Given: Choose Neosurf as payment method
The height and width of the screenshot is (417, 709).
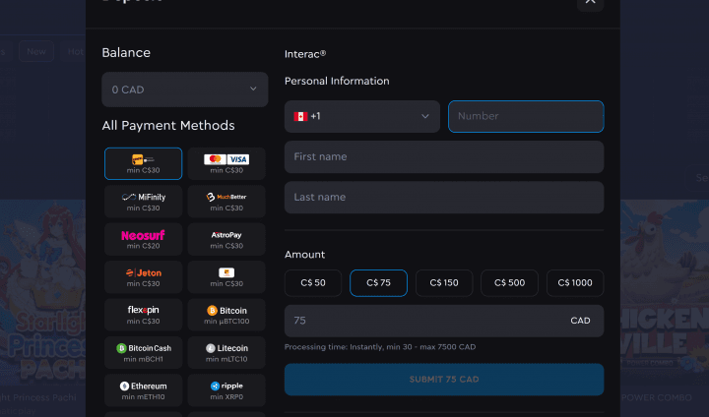Looking at the screenshot, I should (143, 239).
